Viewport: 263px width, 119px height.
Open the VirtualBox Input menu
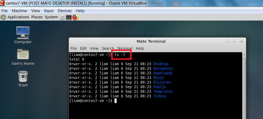(x=49, y=11)
